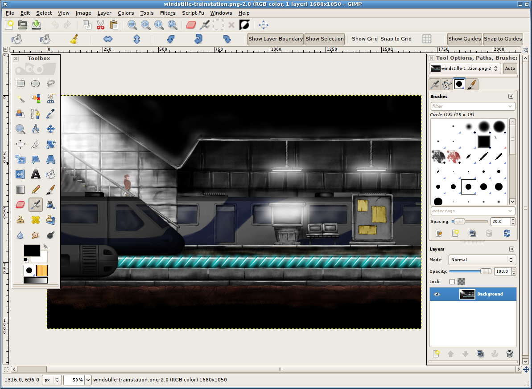Activate the Paths tool in the Toolbox

coord(35,114)
